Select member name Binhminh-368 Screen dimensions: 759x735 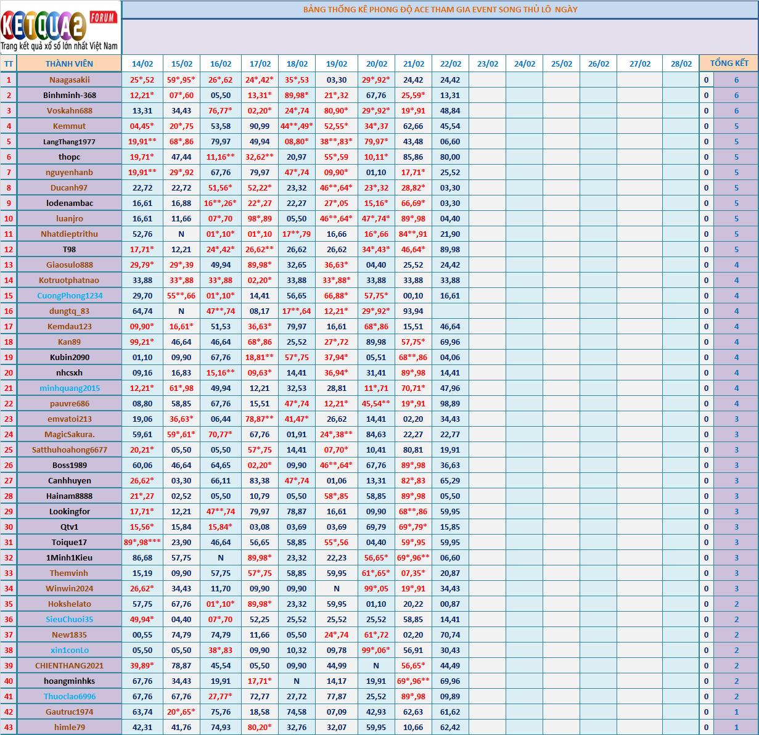(69, 95)
